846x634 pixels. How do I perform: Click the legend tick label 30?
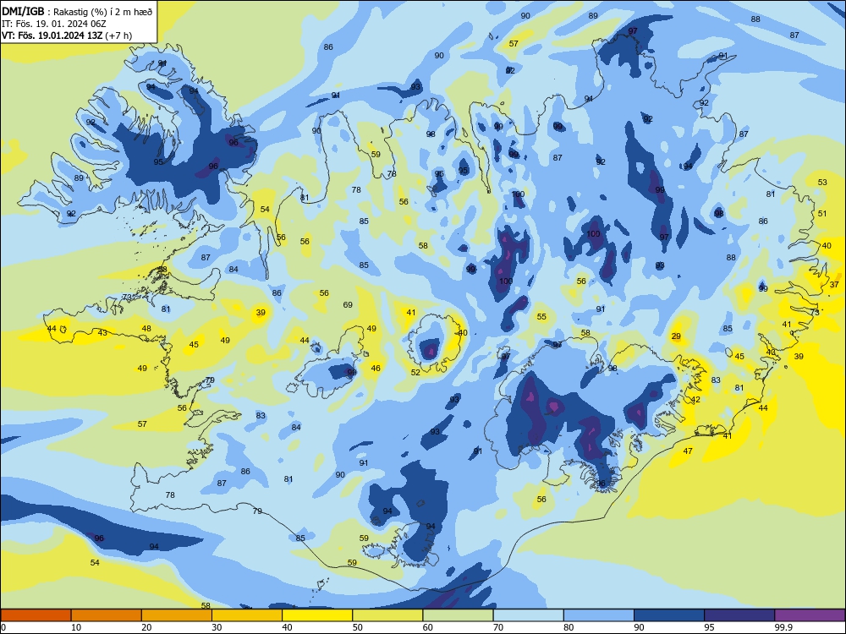tap(217, 627)
